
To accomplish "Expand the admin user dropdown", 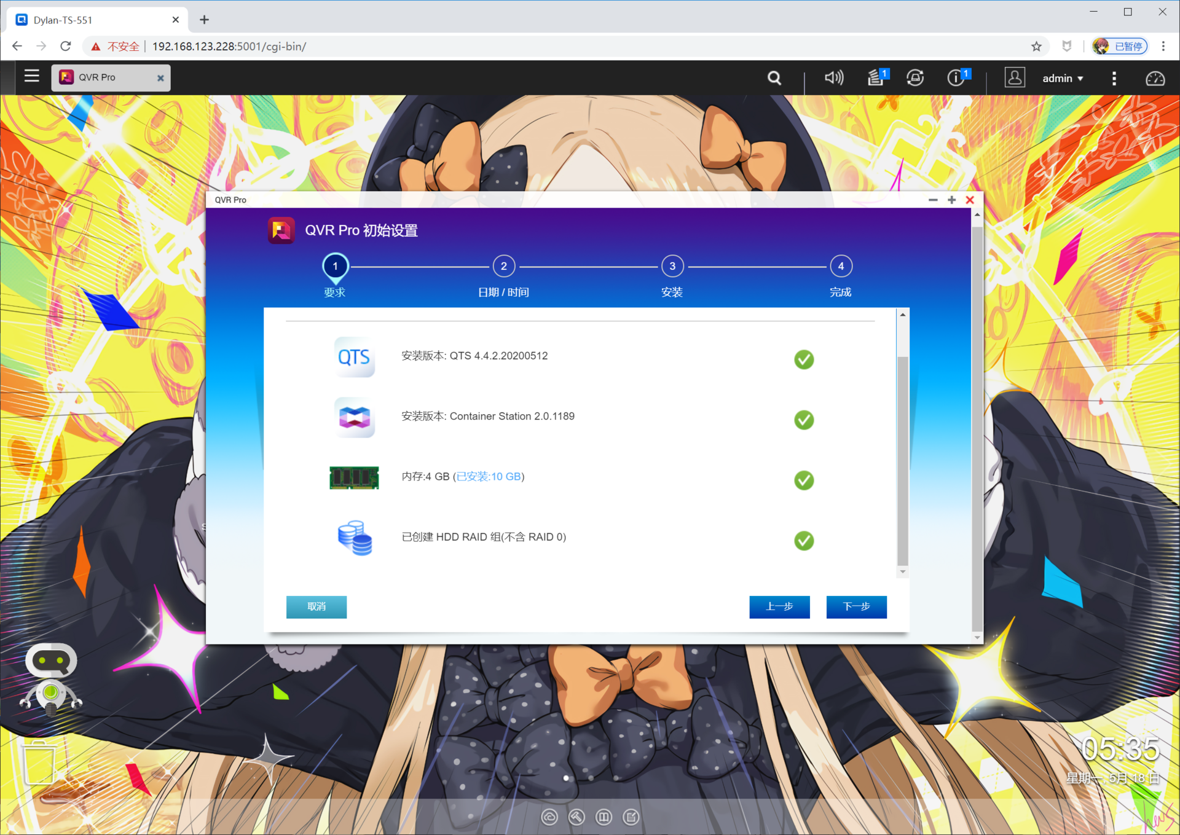I will (x=1062, y=79).
